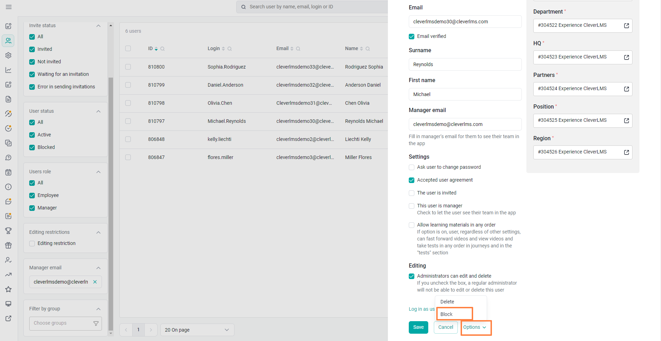661x341 pixels.
Task: Uncheck the Not invited filter
Action: tap(32, 62)
